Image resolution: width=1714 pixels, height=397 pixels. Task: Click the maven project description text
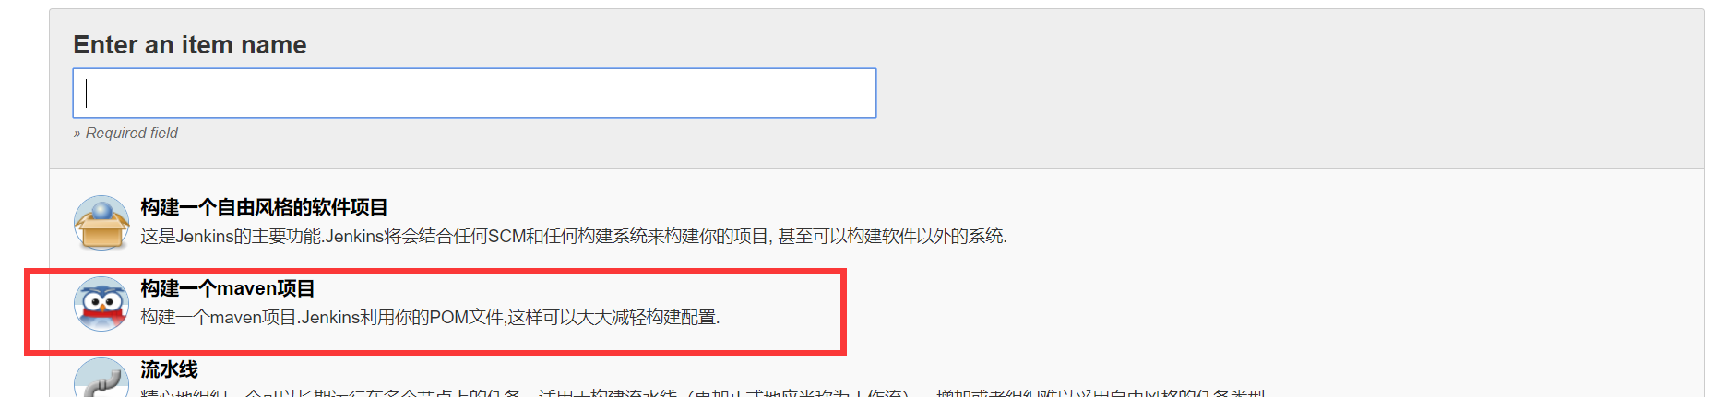point(430,317)
